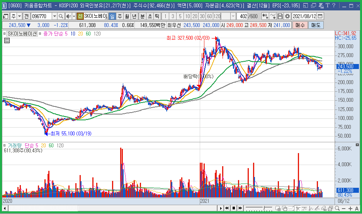
Task: Click the data grid icon under SK이노베이션
Action: click(7, 40)
